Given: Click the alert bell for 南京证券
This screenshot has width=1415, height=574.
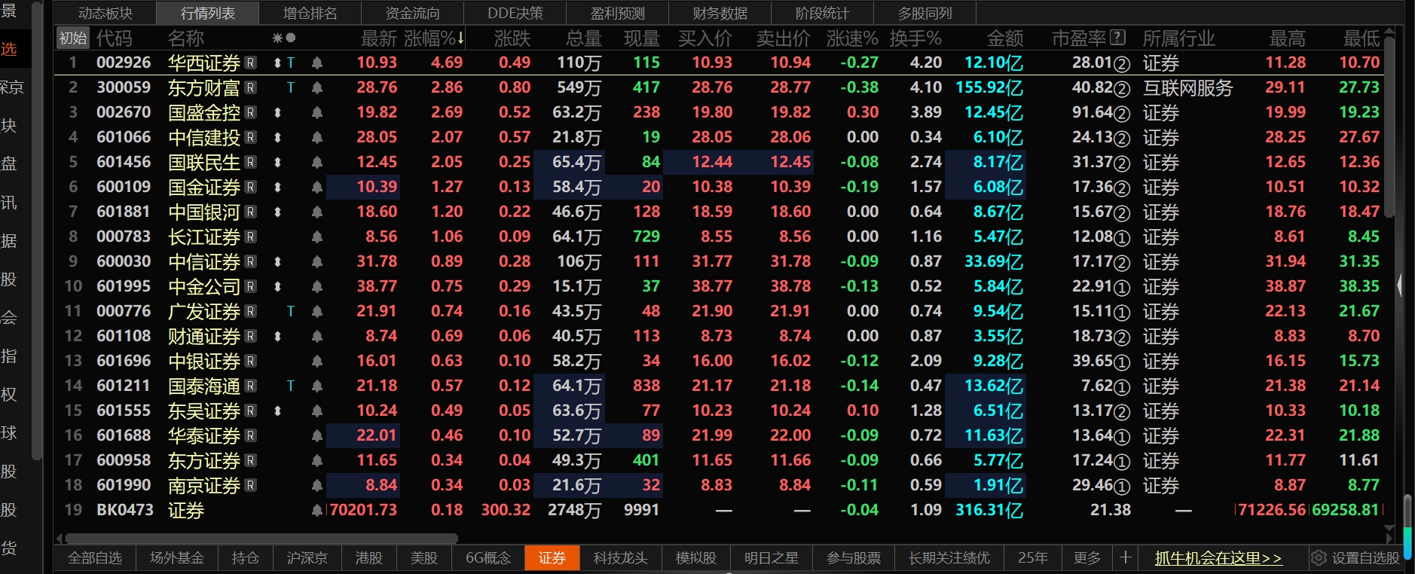Looking at the screenshot, I should pos(317,486).
